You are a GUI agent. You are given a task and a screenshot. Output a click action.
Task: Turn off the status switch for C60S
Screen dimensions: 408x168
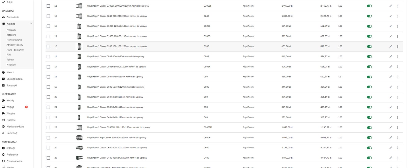pos(369,87)
